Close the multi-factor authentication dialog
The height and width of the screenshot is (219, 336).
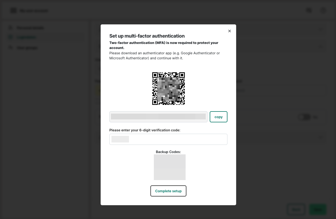point(230,31)
